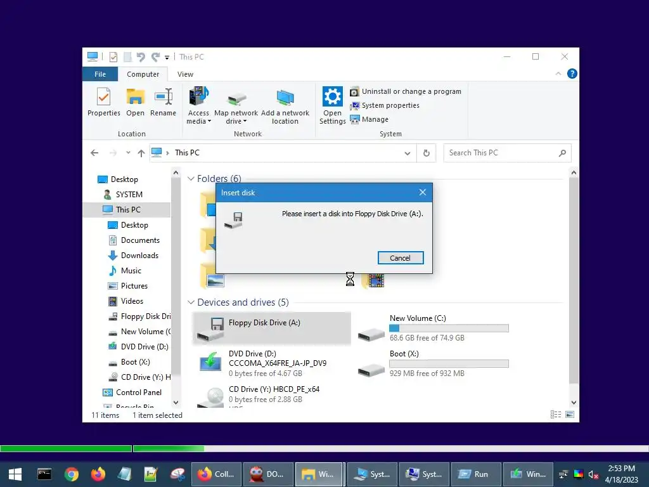Image resolution: width=649 pixels, height=487 pixels.
Task: Click Uninstall or change a program
Action: click(x=406, y=91)
